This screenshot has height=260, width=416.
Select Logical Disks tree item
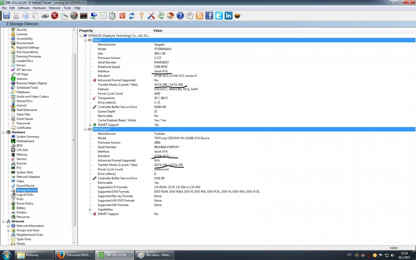pyautogui.click(x=25, y=195)
